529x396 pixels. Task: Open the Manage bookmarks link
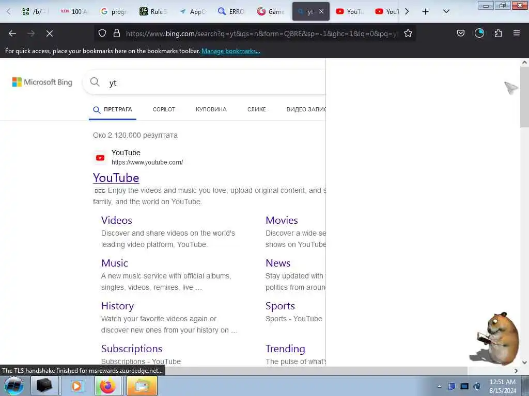pos(231,51)
